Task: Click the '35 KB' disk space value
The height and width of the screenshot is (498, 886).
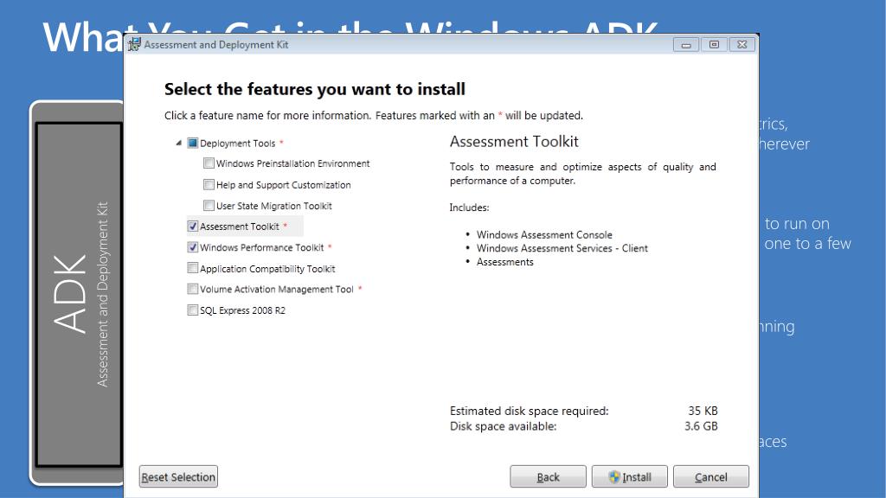Action: 703,411
